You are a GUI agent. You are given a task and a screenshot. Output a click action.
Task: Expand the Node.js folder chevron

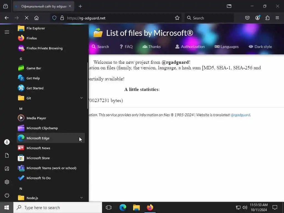[82, 198]
